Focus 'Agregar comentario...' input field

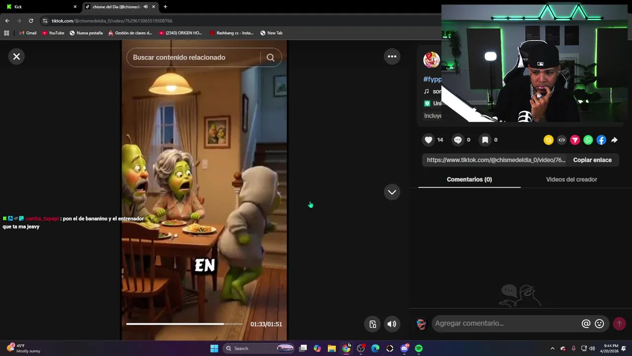point(506,323)
